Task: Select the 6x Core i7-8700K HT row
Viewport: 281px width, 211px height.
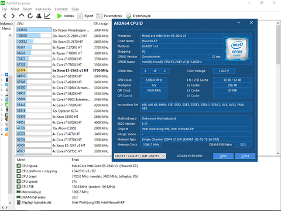Action: click(x=63, y=59)
